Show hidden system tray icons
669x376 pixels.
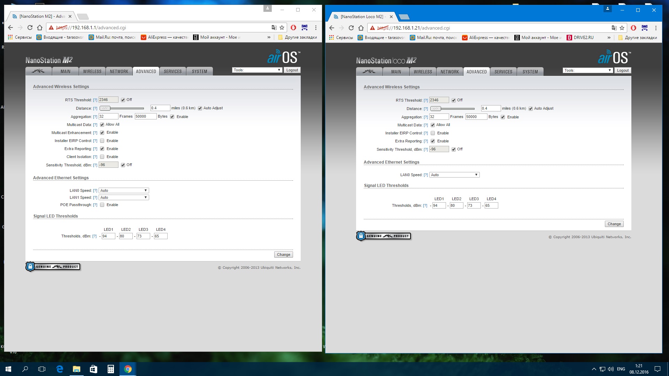tap(594, 369)
